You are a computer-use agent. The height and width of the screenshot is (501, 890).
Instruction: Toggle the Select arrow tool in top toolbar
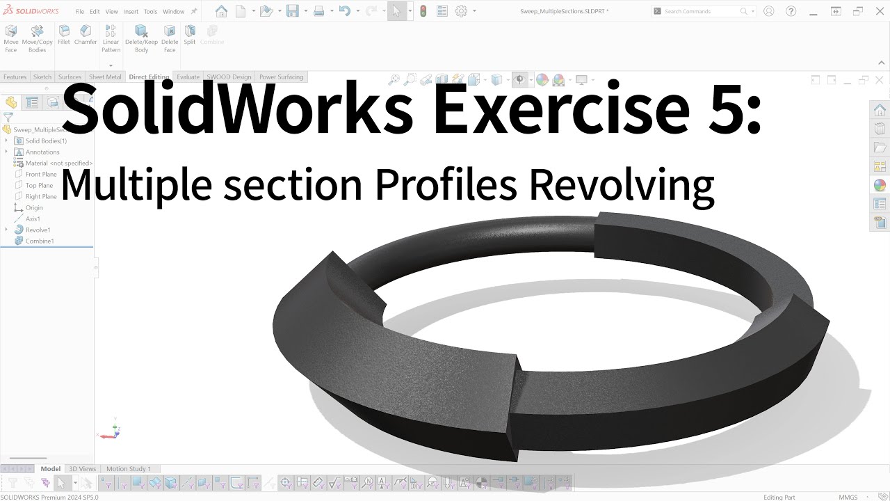click(x=396, y=11)
